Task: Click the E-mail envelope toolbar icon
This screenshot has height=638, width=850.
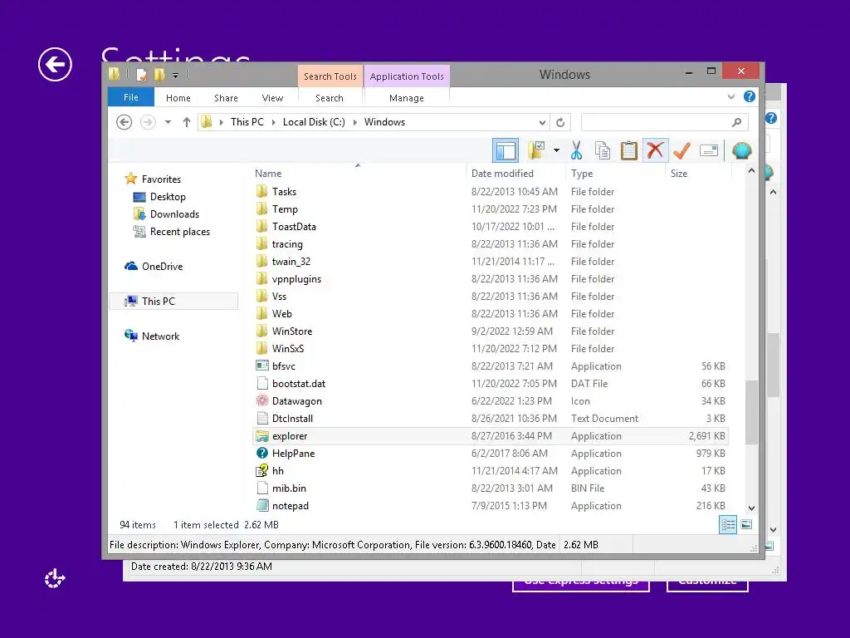Action: (709, 150)
